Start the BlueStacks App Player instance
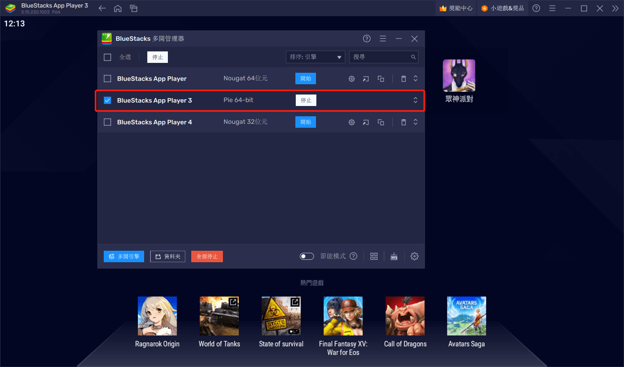Screen dimensions: 624x367 click(306, 79)
